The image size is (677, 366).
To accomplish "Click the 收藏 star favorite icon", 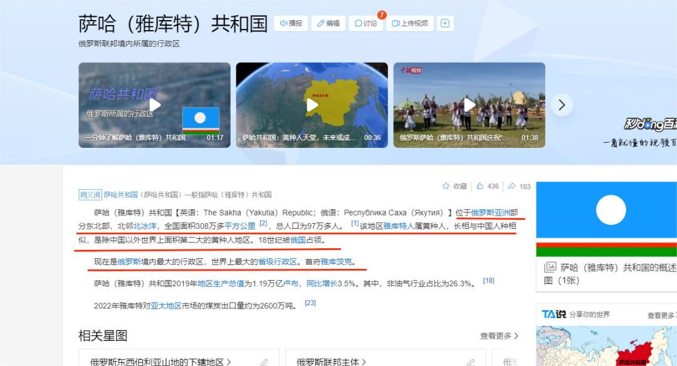I will coord(446,186).
